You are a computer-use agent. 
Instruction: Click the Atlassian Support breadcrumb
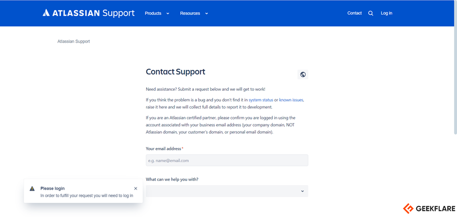74,42
